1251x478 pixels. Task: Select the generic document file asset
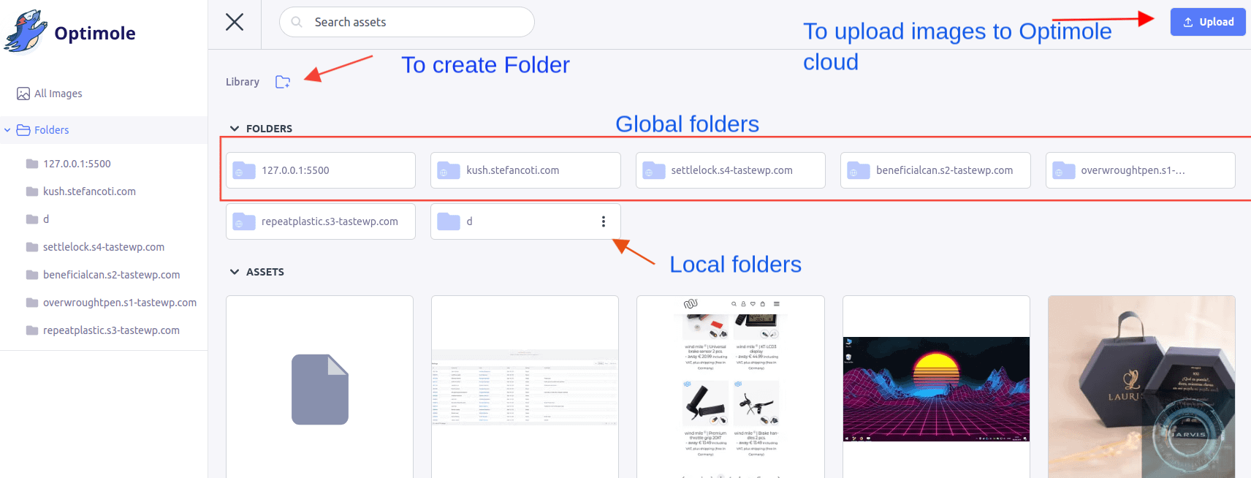tap(319, 387)
